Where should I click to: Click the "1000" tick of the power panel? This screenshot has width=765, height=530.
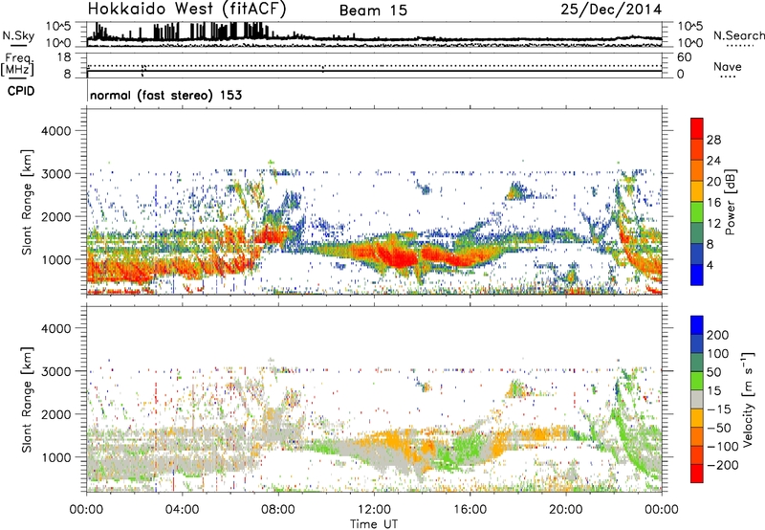tap(55, 259)
